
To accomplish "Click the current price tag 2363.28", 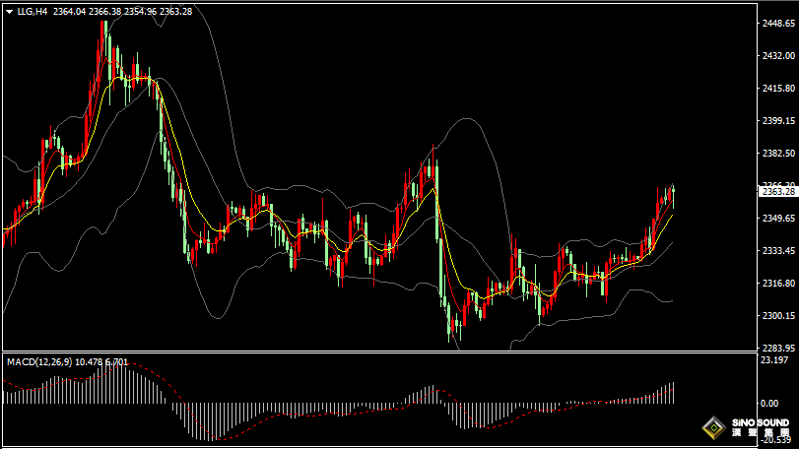I will click(778, 192).
